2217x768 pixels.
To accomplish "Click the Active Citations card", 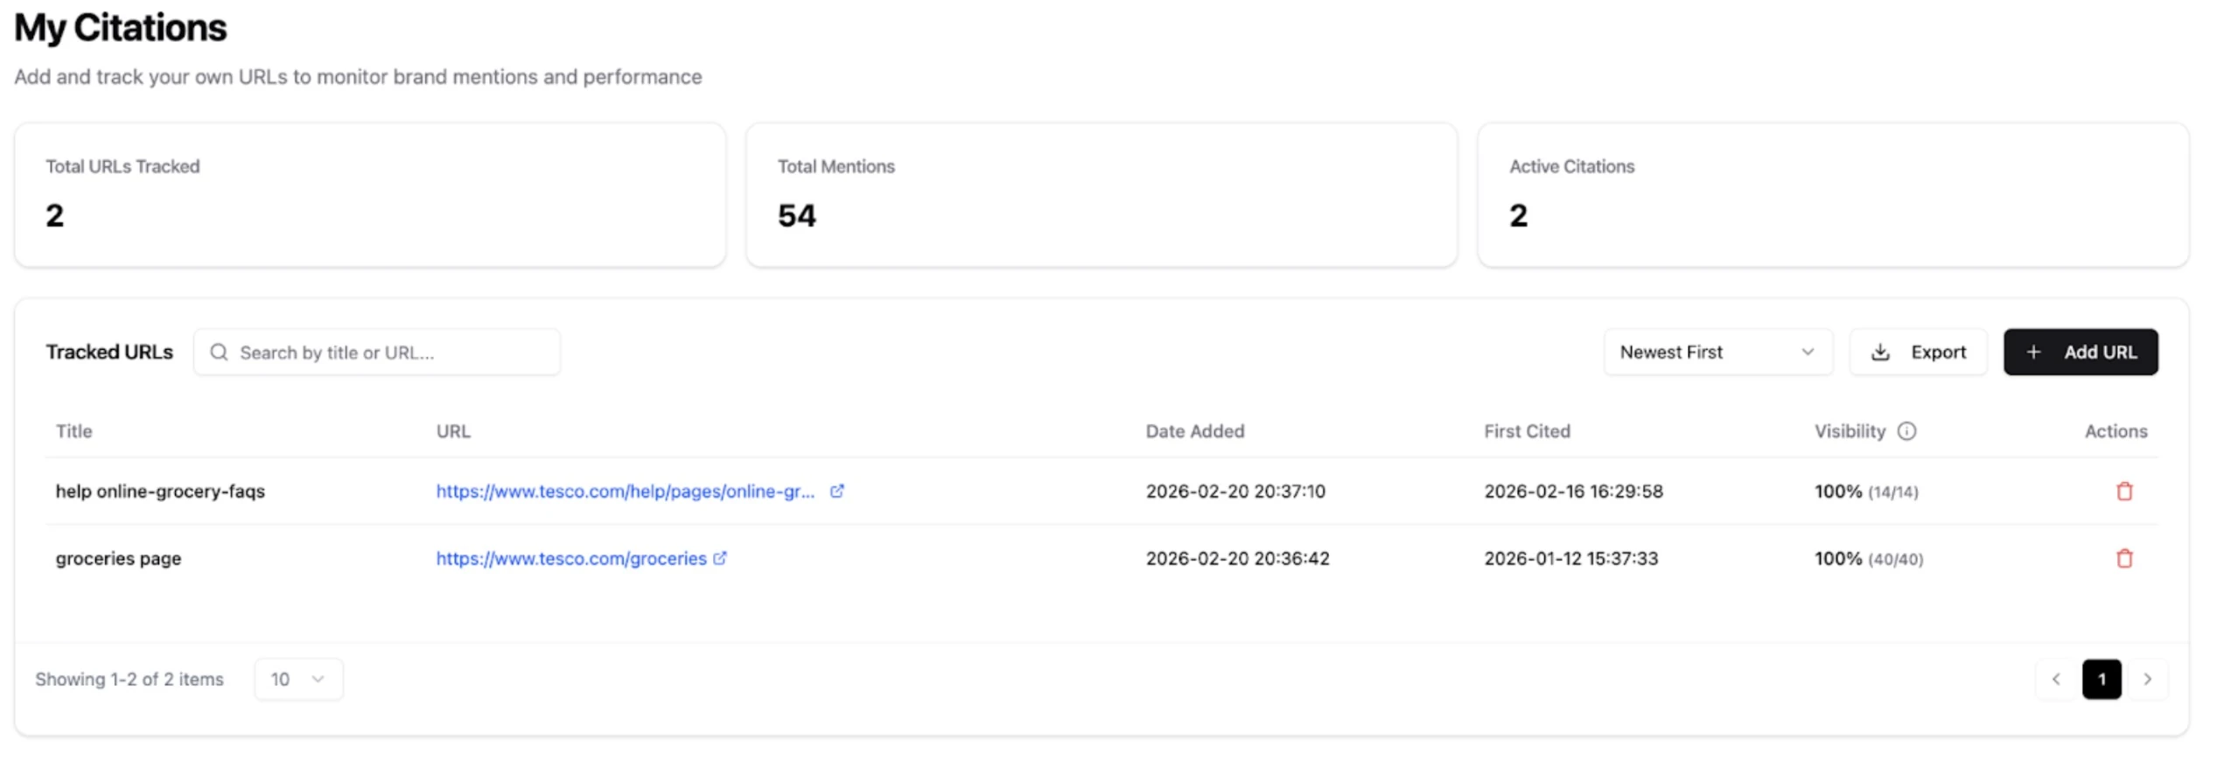I will point(1832,195).
